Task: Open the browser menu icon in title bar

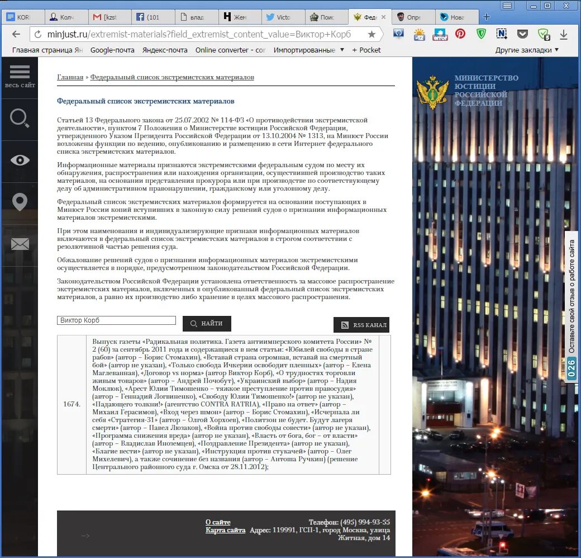Action: 507,6
